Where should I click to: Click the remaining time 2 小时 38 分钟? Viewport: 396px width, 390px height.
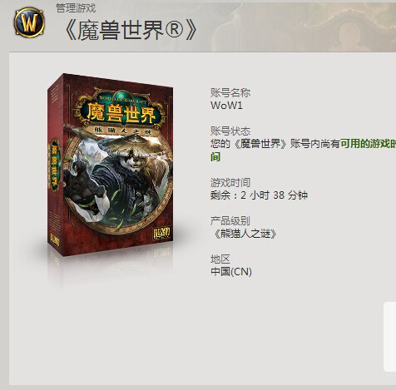pyautogui.click(x=274, y=195)
